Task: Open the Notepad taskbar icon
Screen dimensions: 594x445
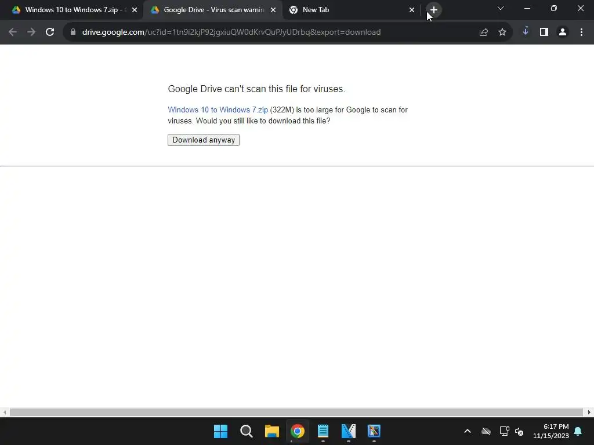Action: pos(323,431)
